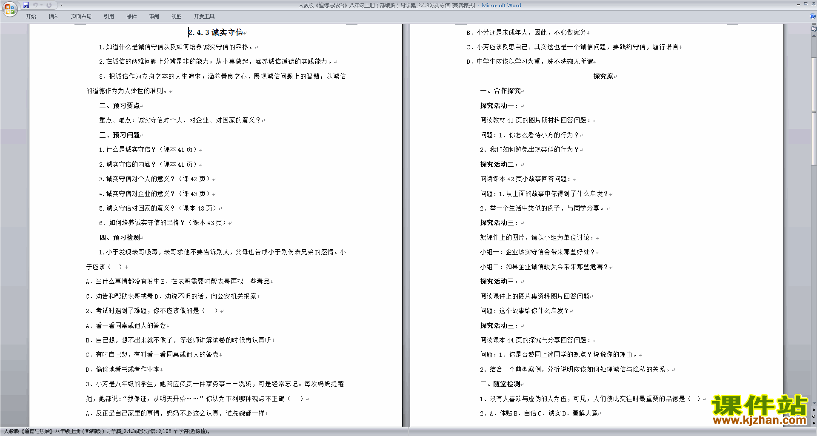Open Select Browse Object round button

pyautogui.click(x=814, y=416)
